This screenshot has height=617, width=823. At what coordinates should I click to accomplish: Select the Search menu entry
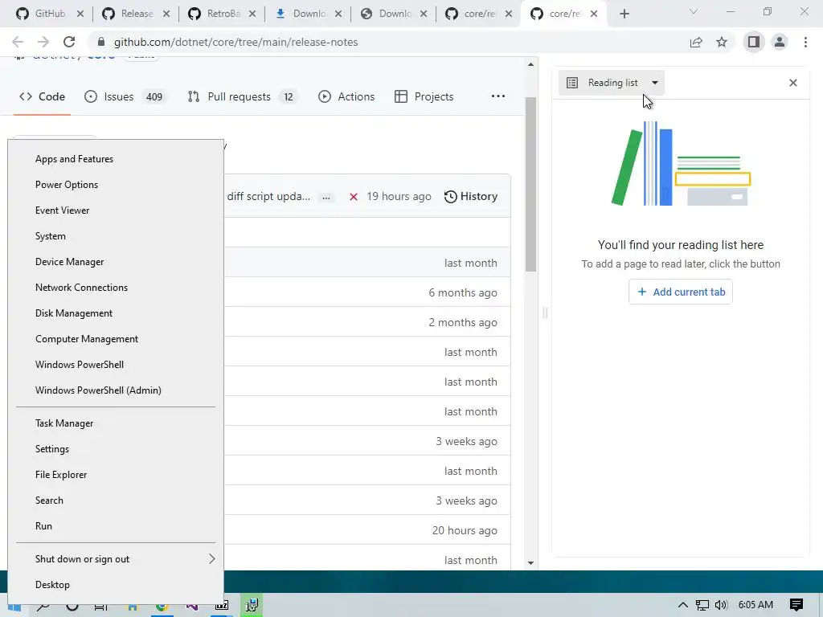click(x=116, y=501)
